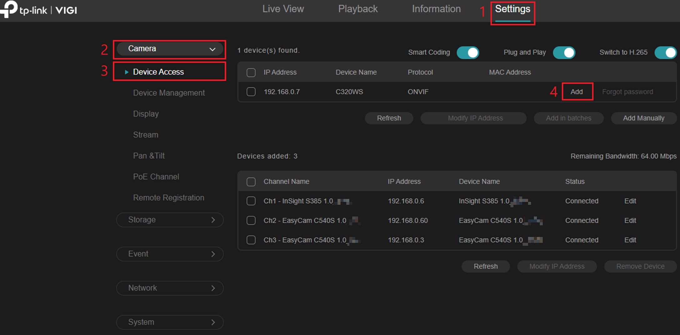This screenshot has height=335, width=680.
Task: Select the Information tab
Action: point(436,9)
